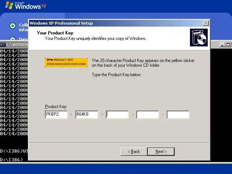
Task: Click the D:\I386> prompt in console window
Action: [x=12, y=160]
